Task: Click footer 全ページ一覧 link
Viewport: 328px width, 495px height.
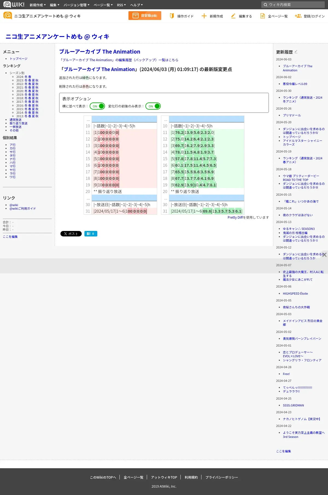Action: pos(133,477)
